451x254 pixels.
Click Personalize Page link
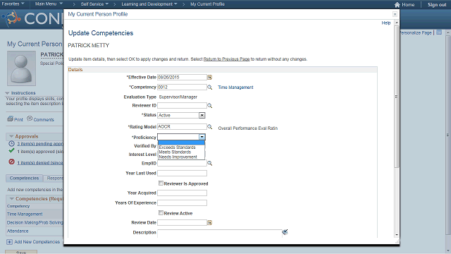(416, 32)
